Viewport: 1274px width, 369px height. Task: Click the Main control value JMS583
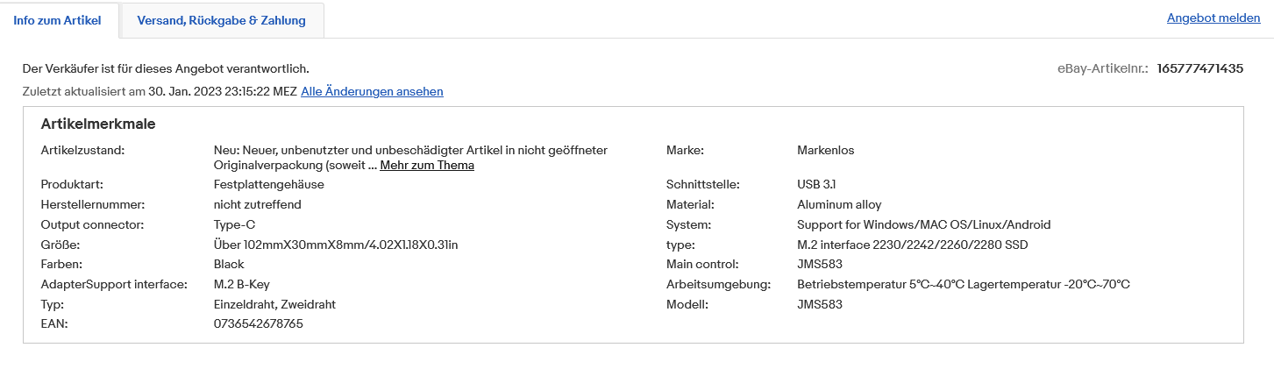point(819,264)
